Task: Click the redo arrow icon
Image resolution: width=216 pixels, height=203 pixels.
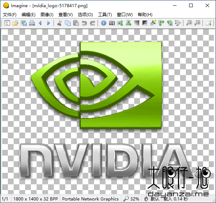Action: coord(93,23)
